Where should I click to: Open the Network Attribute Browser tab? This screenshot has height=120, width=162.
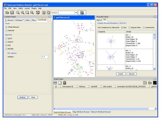coord(101,112)
